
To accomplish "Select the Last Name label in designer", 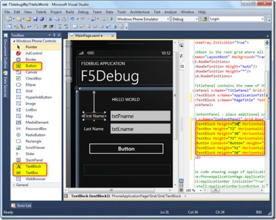I will click(x=94, y=129).
